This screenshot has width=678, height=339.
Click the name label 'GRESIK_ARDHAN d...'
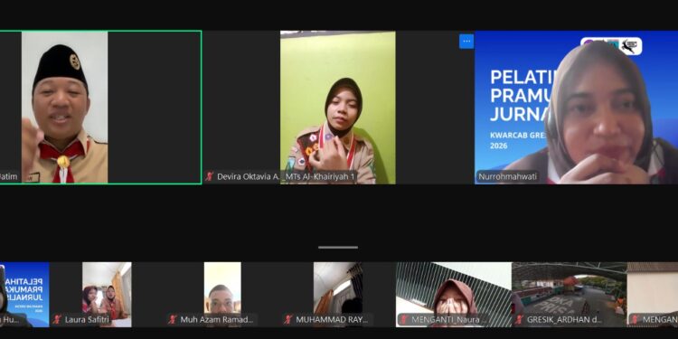click(564, 319)
